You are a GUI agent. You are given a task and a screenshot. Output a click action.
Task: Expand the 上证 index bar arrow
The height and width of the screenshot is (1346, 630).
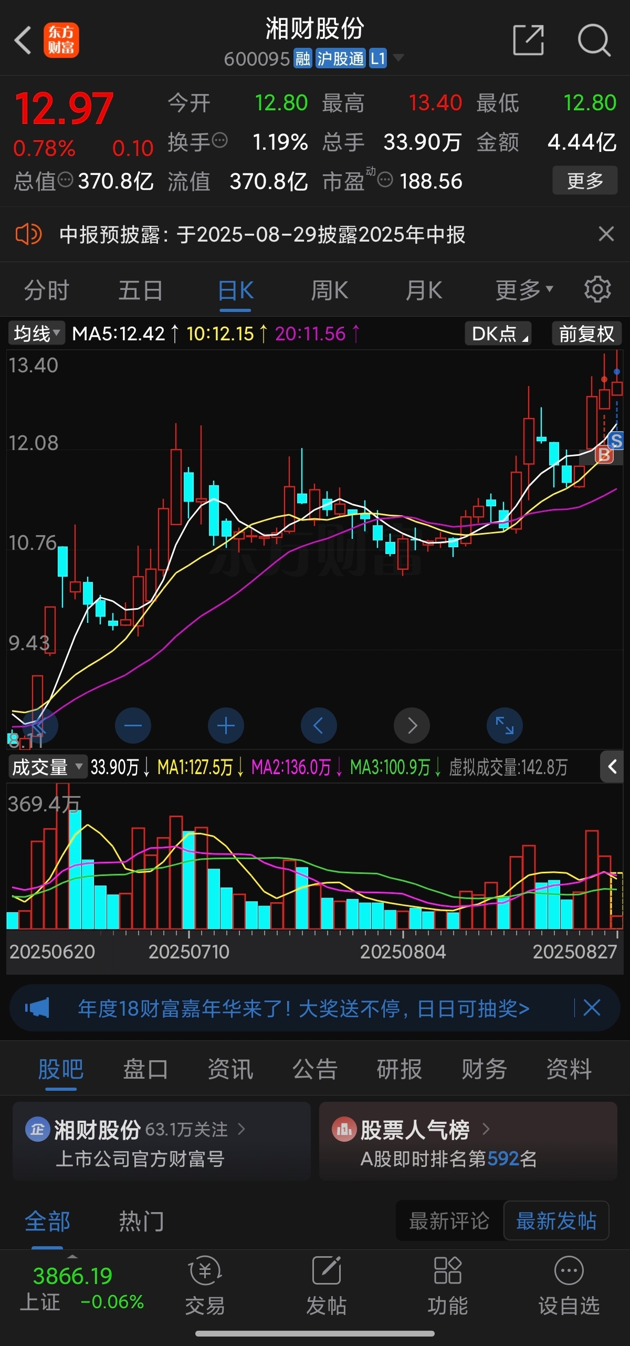tap(72, 1256)
